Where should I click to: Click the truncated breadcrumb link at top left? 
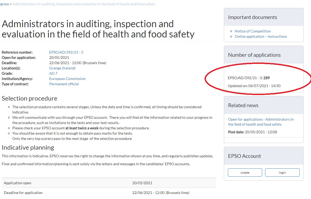coord(4,4)
